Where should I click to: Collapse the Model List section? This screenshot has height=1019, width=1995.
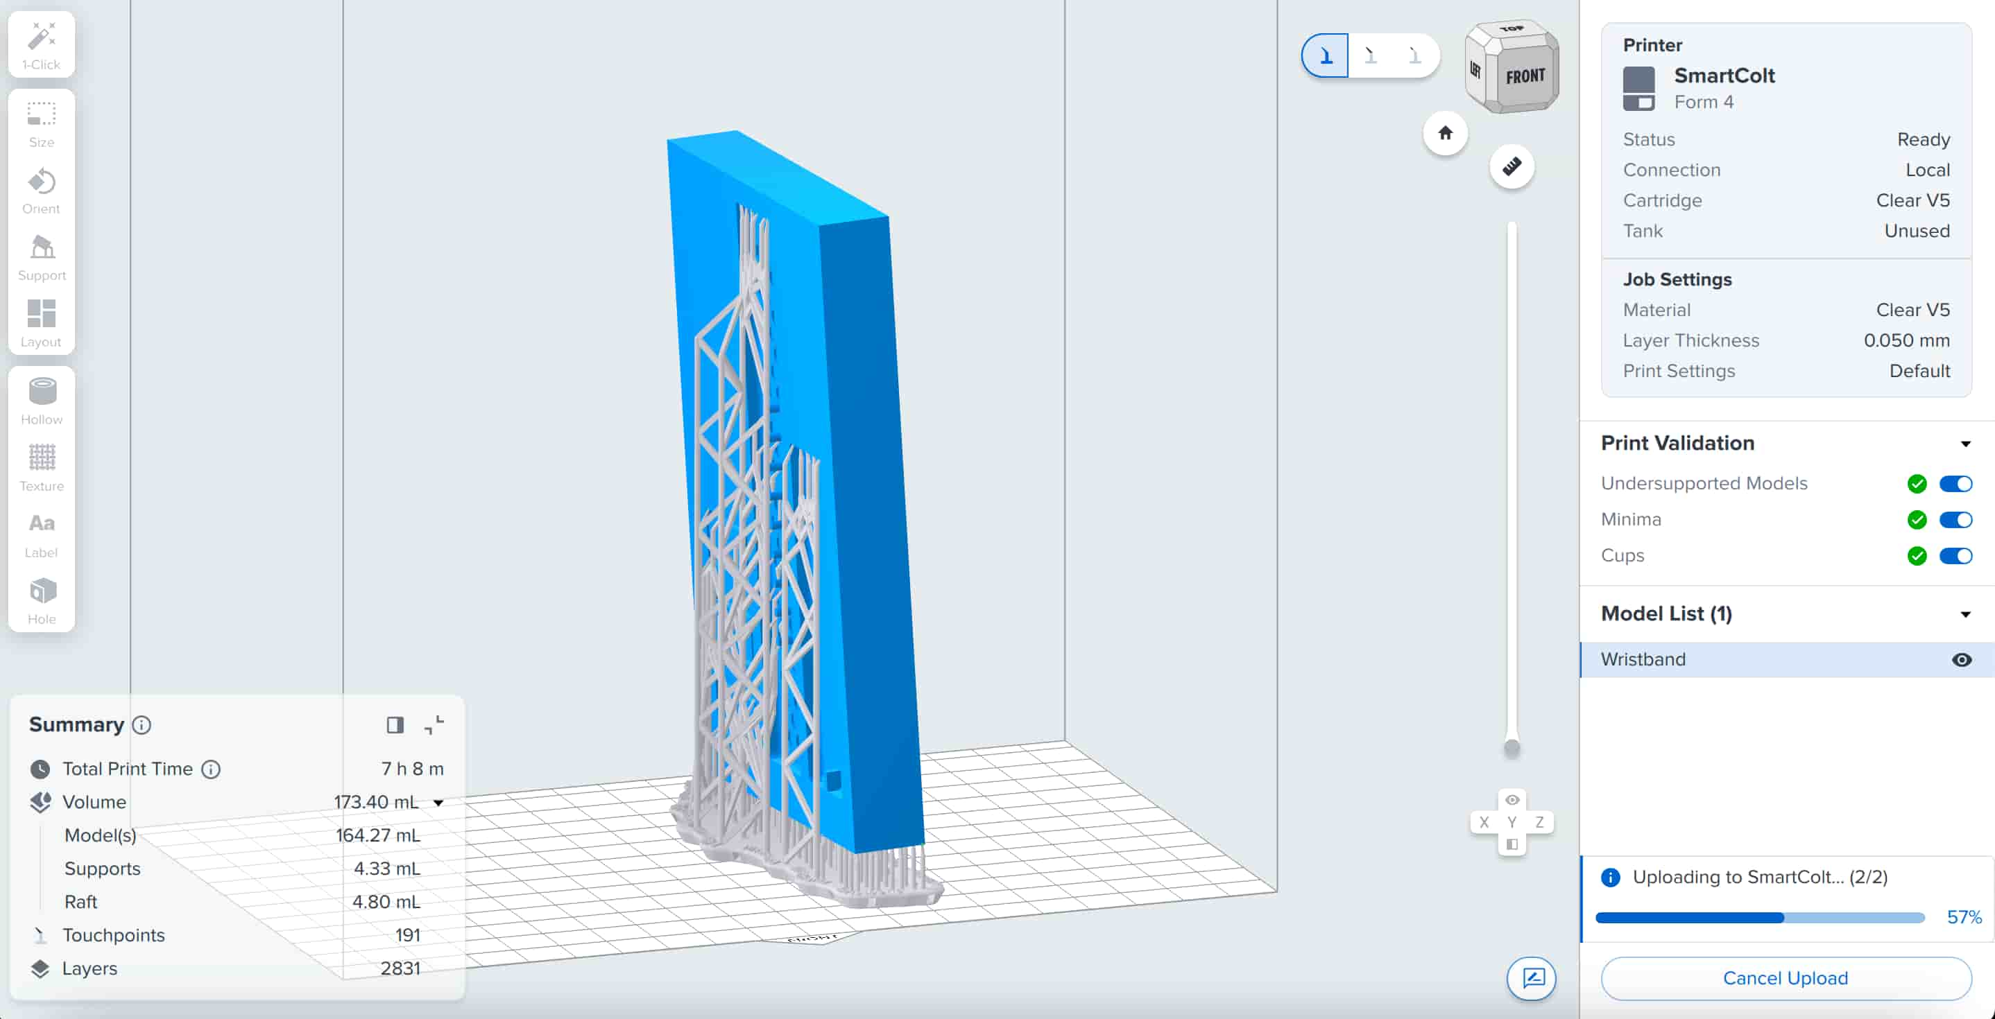1964,614
